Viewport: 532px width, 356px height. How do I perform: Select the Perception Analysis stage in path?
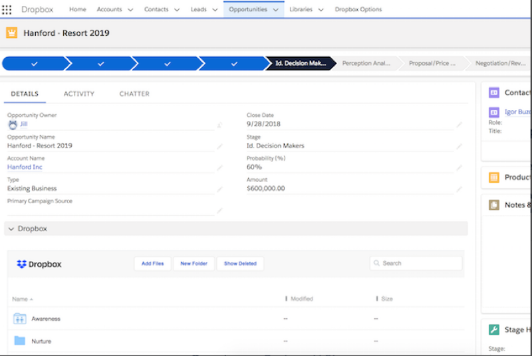(x=366, y=64)
